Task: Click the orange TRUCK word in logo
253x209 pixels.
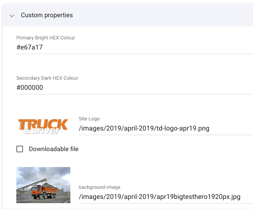Action: coord(44,123)
